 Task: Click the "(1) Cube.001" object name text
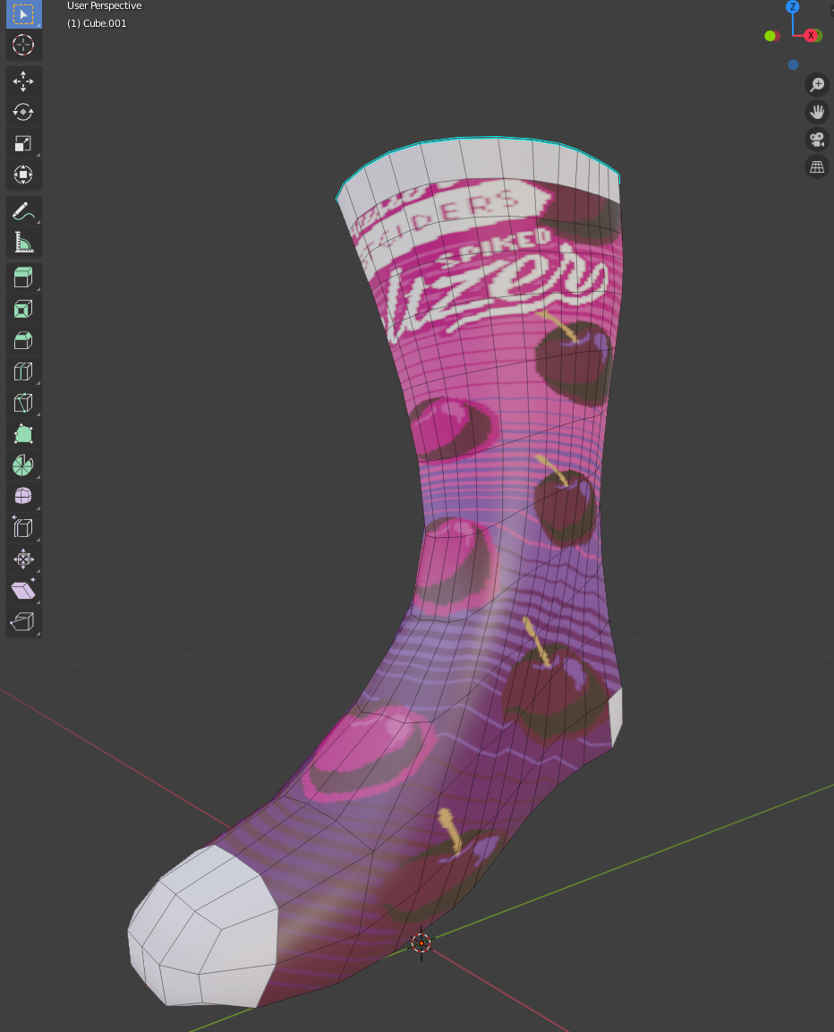click(97, 23)
